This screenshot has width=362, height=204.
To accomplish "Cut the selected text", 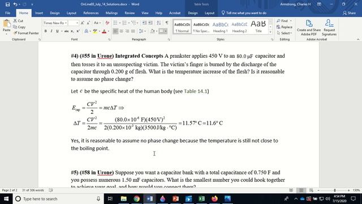I will pos(18,21).
